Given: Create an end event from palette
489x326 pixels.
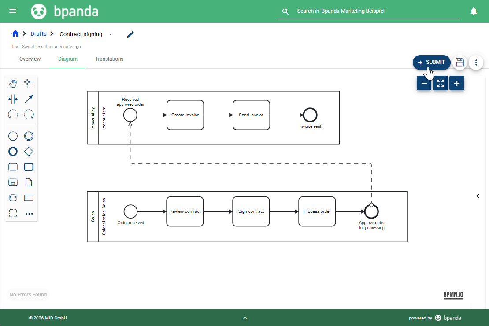Looking at the screenshot, I should [13, 152].
